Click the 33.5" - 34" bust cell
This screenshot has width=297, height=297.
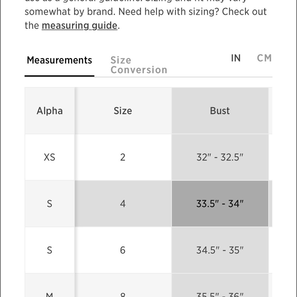coord(220,204)
